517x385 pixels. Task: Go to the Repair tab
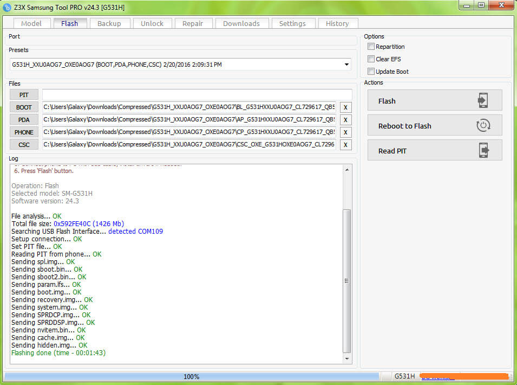click(193, 23)
